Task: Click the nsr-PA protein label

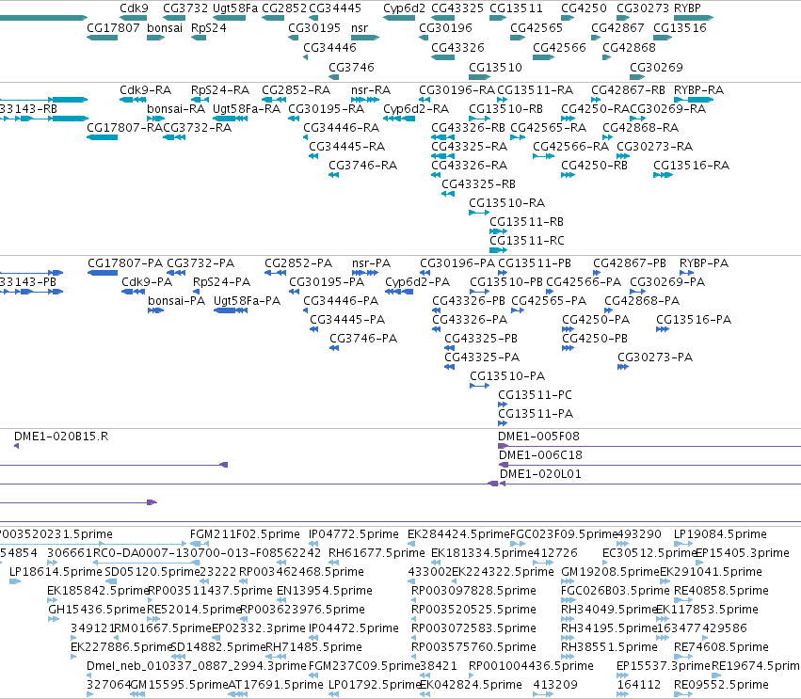Action: (x=372, y=263)
